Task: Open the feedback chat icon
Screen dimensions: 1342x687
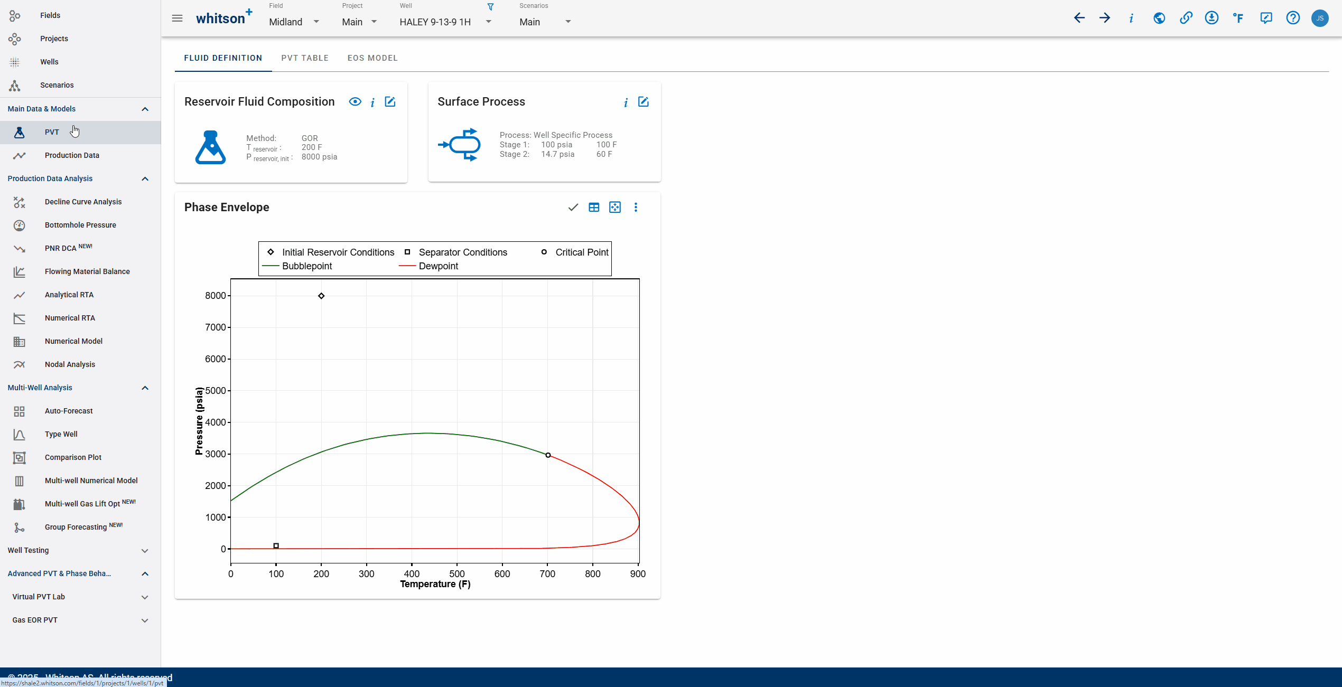Action: point(1266,18)
